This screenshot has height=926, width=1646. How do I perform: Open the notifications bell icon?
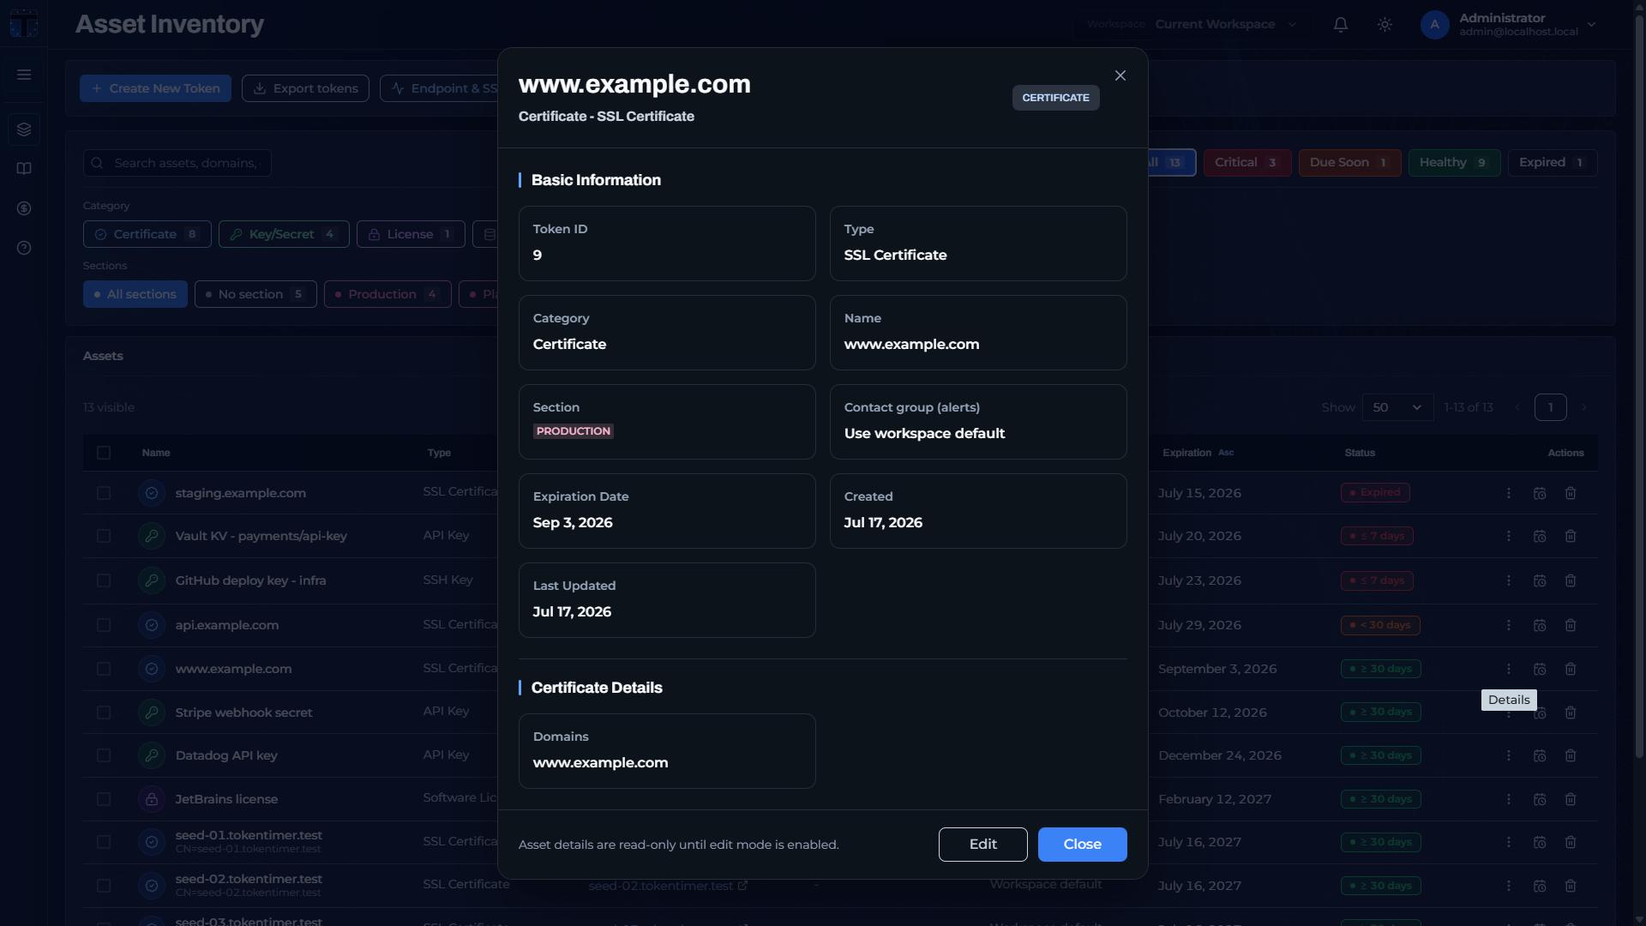click(x=1341, y=25)
